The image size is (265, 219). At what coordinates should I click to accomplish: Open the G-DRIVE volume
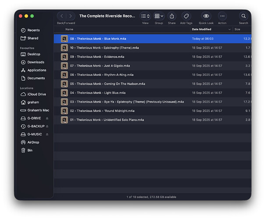[x=31, y=118]
